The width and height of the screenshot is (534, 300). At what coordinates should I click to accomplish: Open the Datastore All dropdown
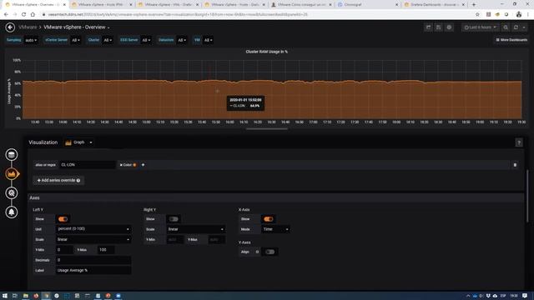182,40
